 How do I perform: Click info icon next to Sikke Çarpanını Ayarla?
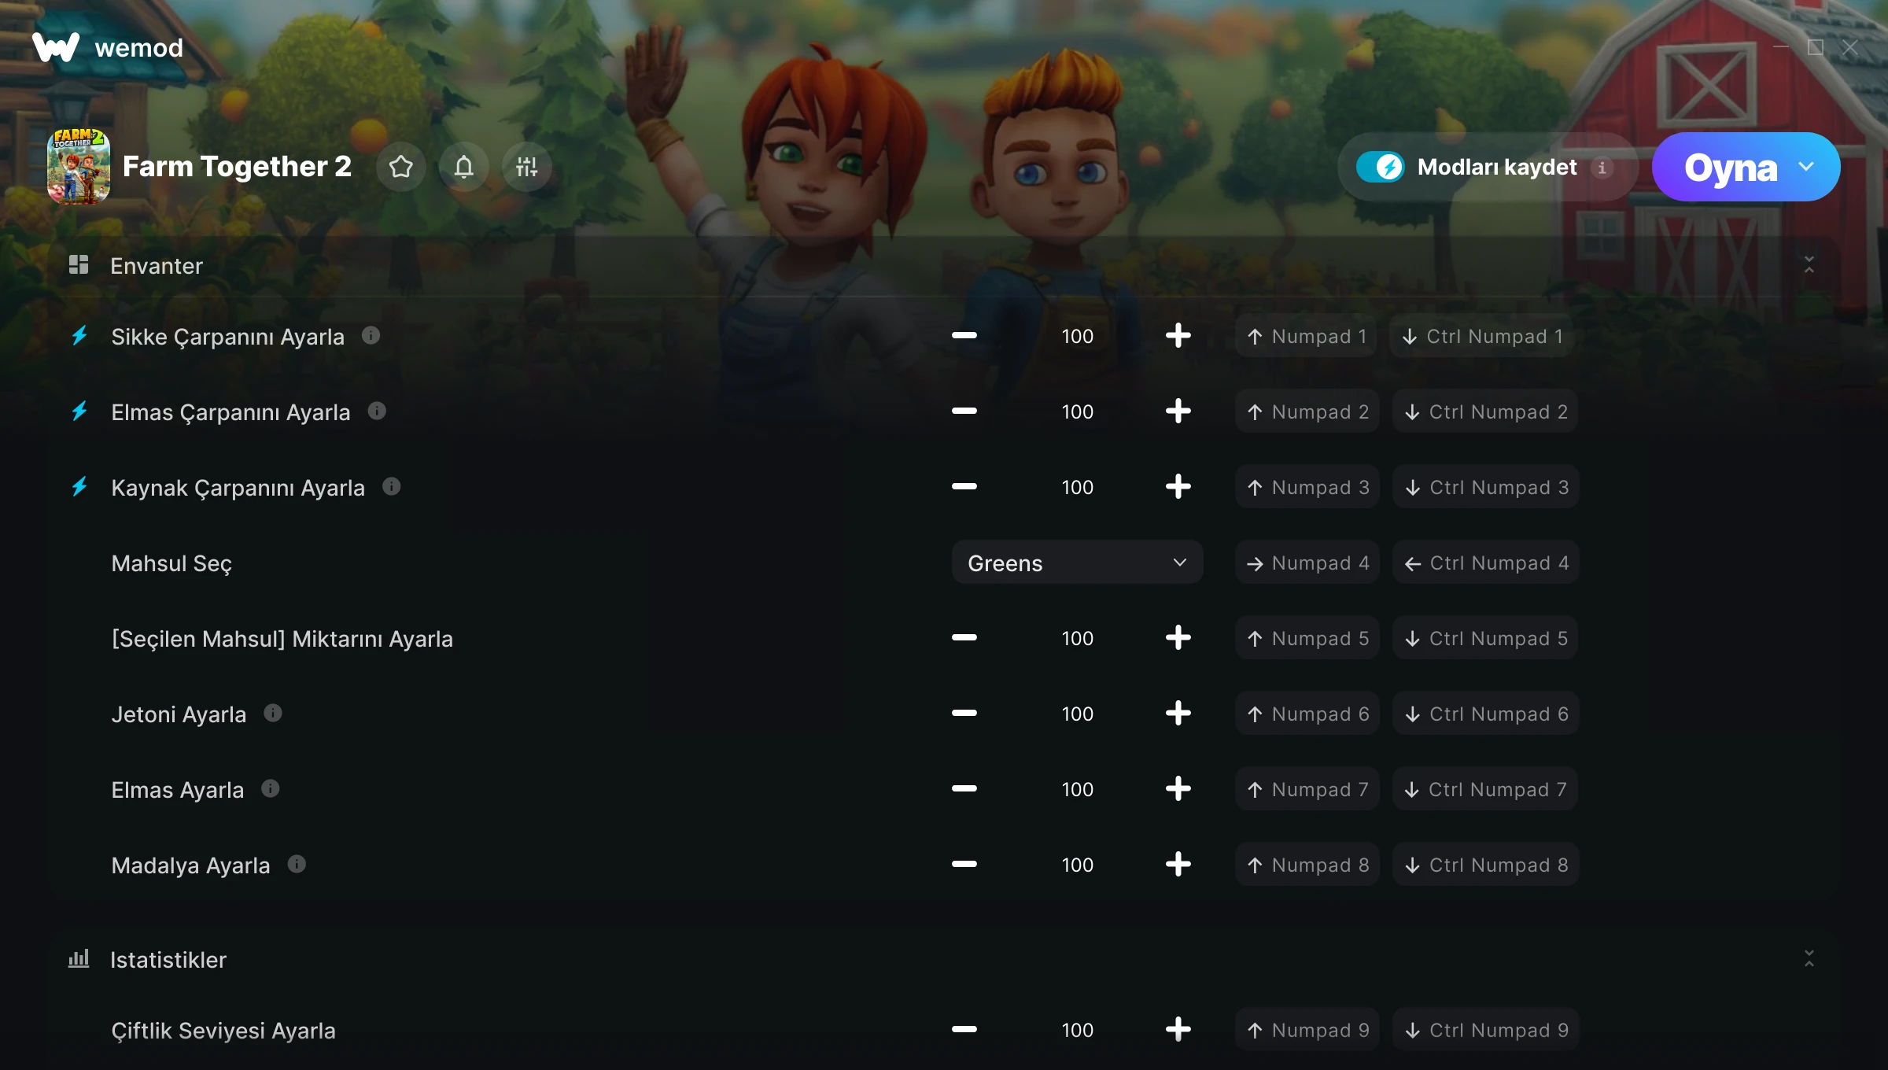point(371,336)
